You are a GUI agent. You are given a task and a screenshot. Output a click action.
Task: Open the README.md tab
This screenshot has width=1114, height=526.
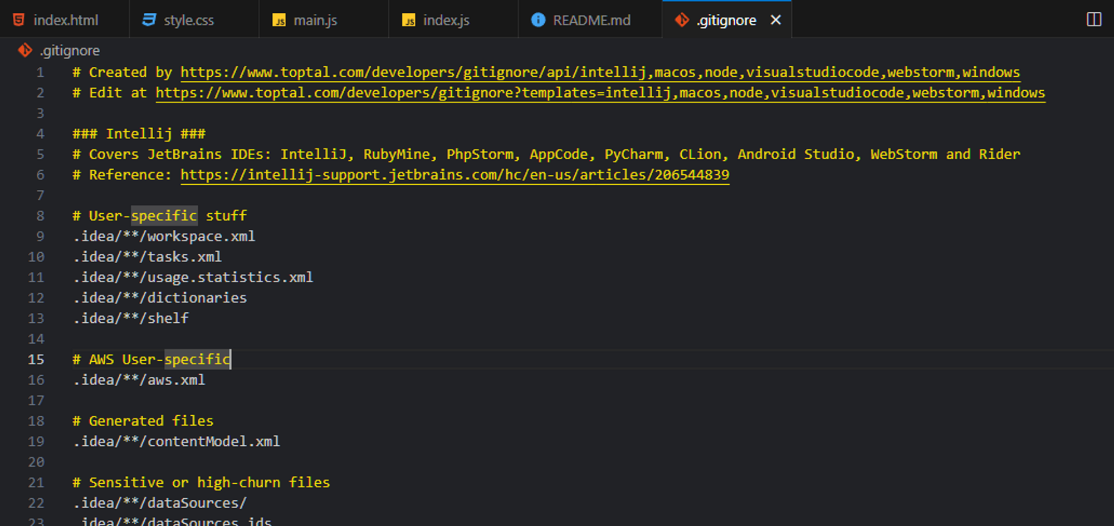click(590, 20)
